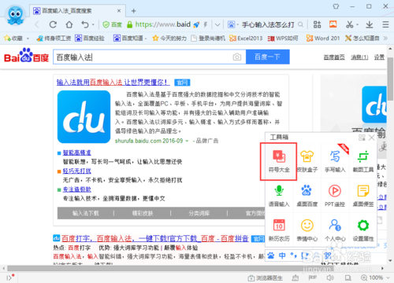The image size is (394, 283).
Task: Click the magnifier in browser search box
Action: click(x=300, y=24)
